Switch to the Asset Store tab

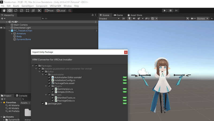[135, 15]
